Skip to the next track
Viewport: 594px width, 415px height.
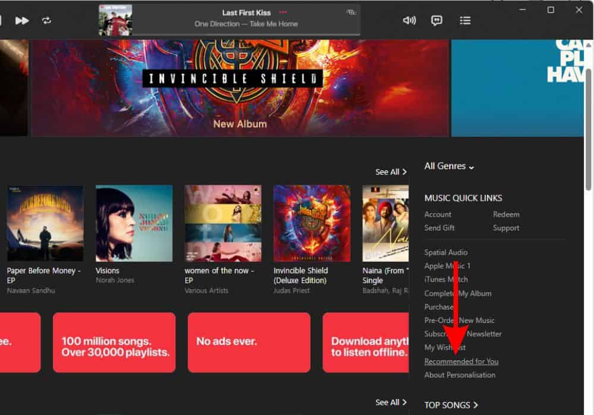click(x=22, y=20)
